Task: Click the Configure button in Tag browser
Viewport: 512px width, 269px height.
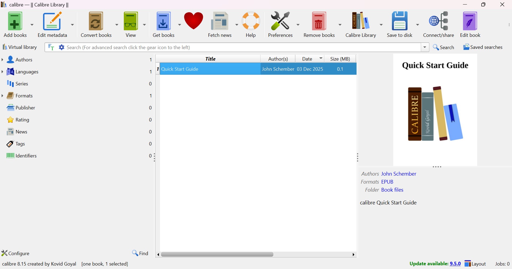Action: (15, 253)
